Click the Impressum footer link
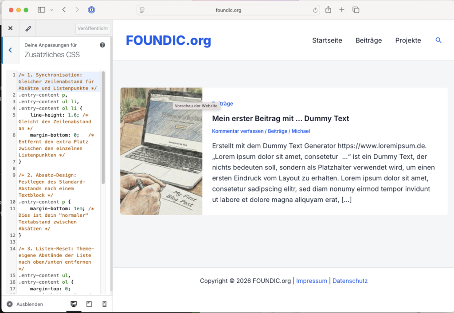Viewport: 454px width, 313px height. pos(312,281)
